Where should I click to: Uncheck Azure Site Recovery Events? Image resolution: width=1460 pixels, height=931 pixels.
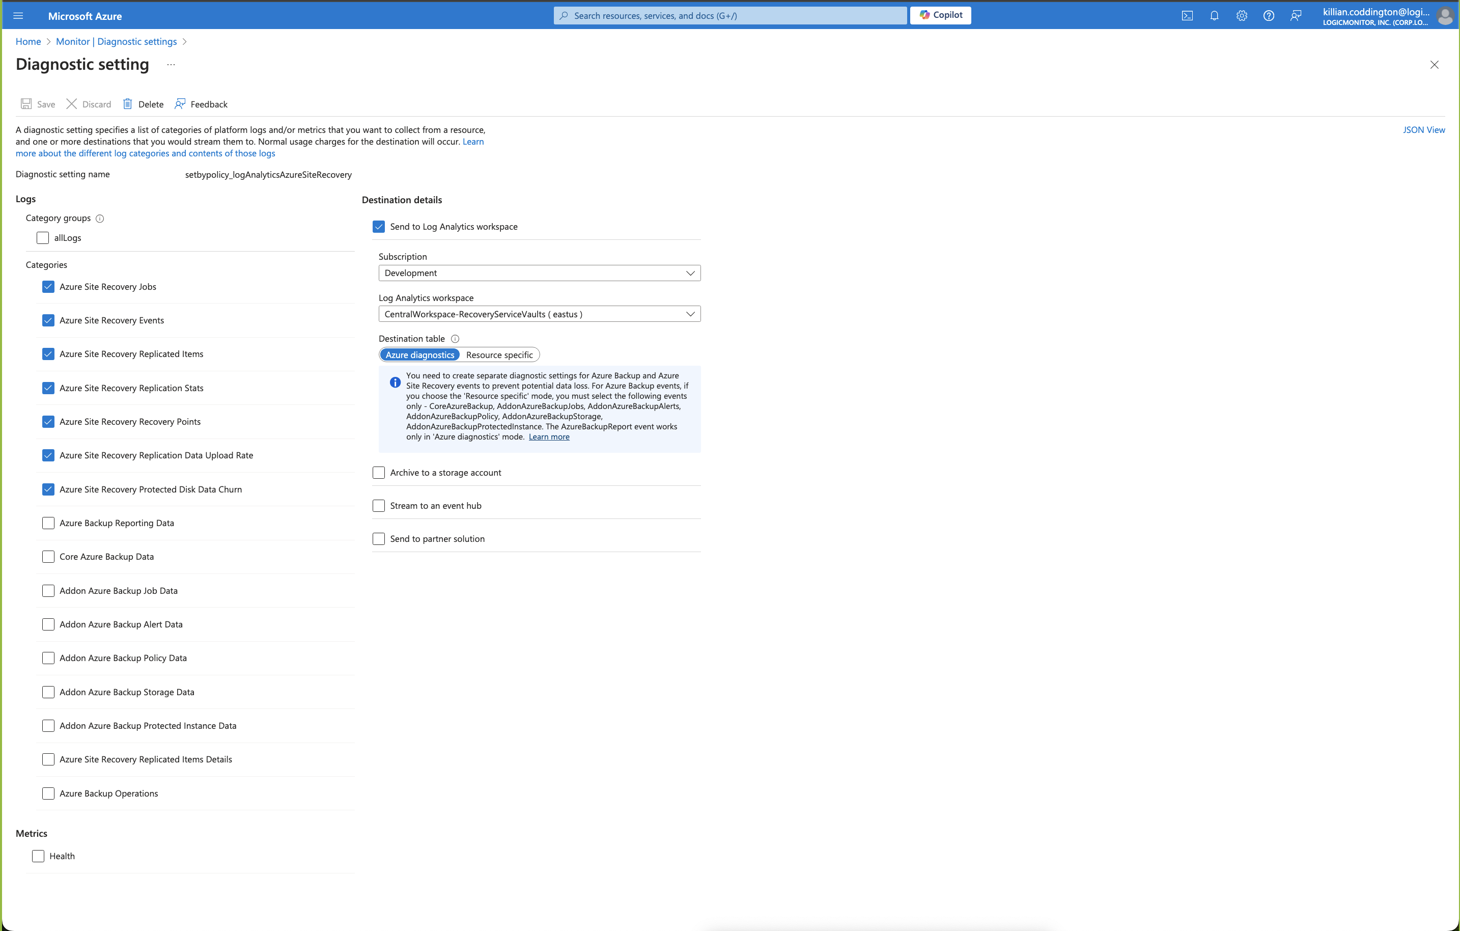pos(48,320)
